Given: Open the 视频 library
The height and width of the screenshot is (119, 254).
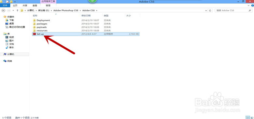Looking at the screenshot, I should point(11,37).
